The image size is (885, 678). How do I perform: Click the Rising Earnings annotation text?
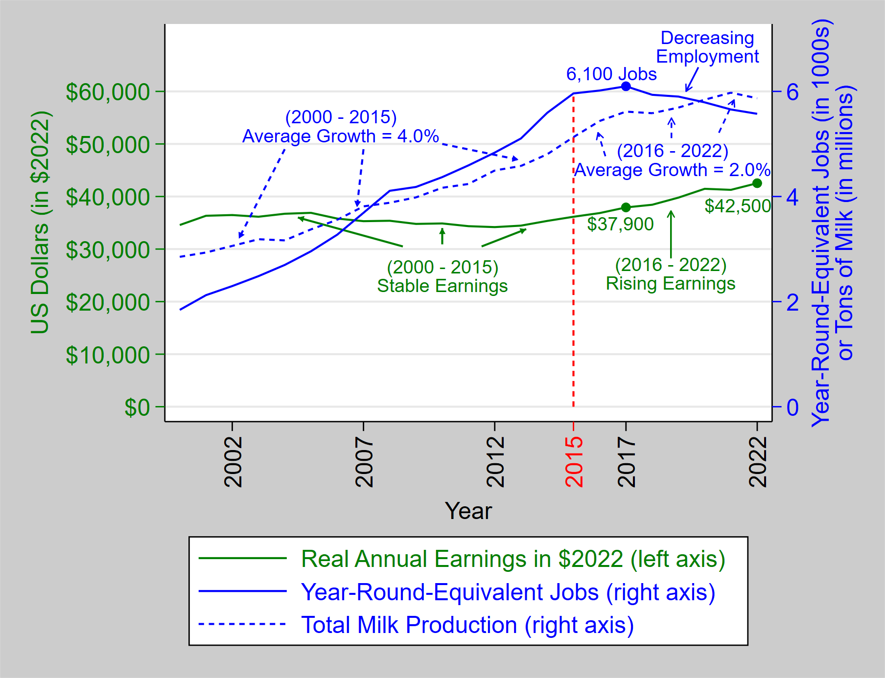pyautogui.click(x=672, y=283)
